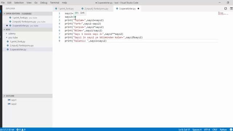Collapse the you tube folder

[13, 37]
